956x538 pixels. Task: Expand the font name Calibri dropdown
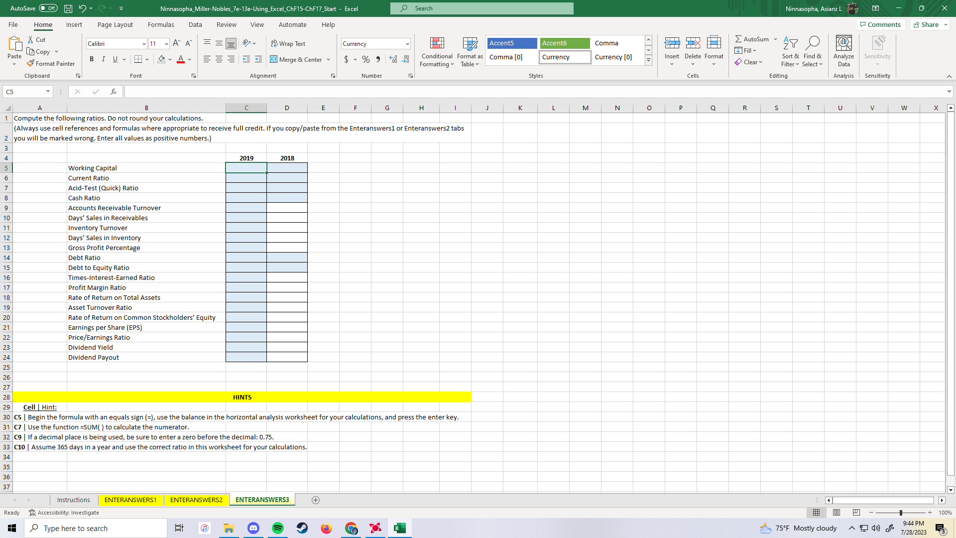[x=144, y=44]
